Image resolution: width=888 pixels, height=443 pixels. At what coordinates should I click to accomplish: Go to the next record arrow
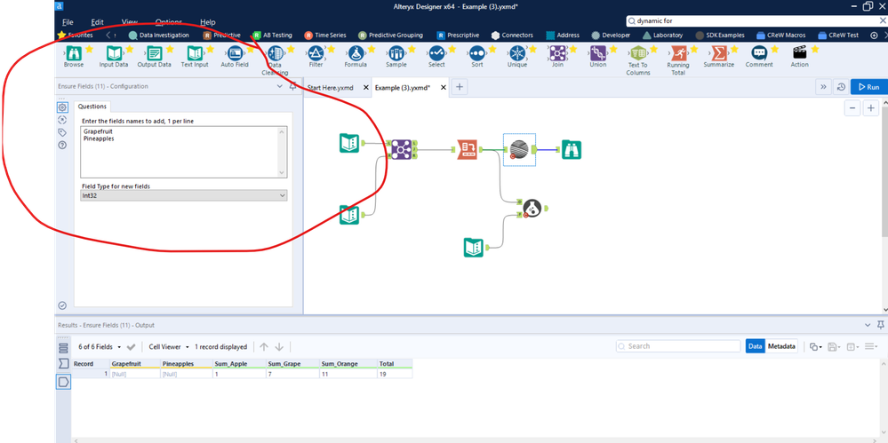[279, 347]
